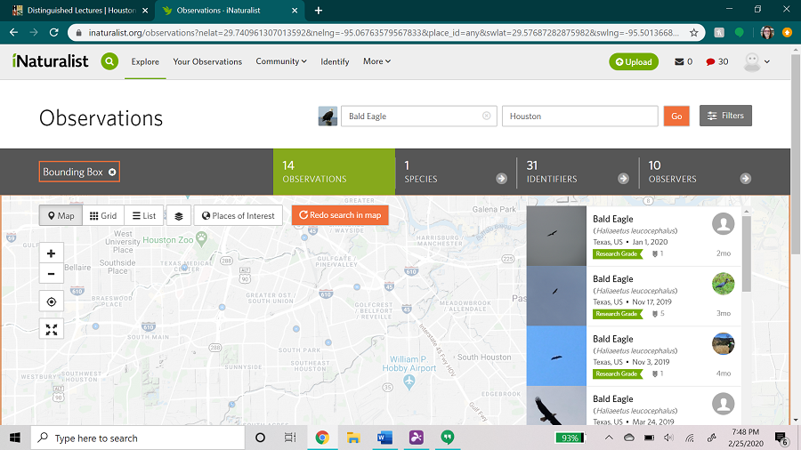The height and width of the screenshot is (450, 801).
Task: Open the Identifiers tab arrow
Action: coord(623,179)
